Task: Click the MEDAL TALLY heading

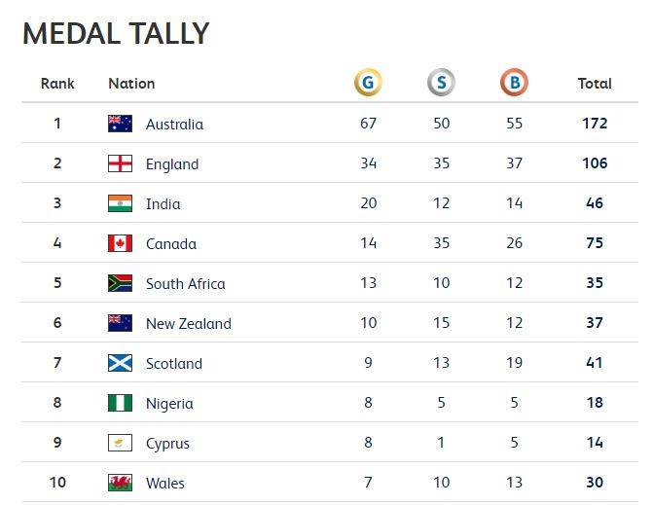Action: pyautogui.click(x=116, y=33)
